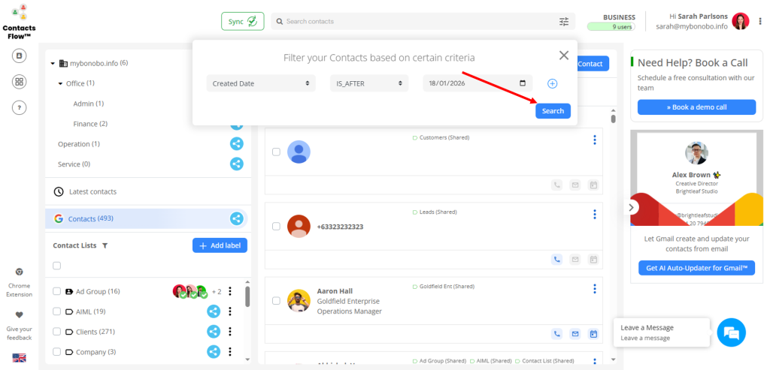Viewport: 770px width, 370px height.
Task: Check the Ad Group label checkbox
Action: click(x=56, y=291)
